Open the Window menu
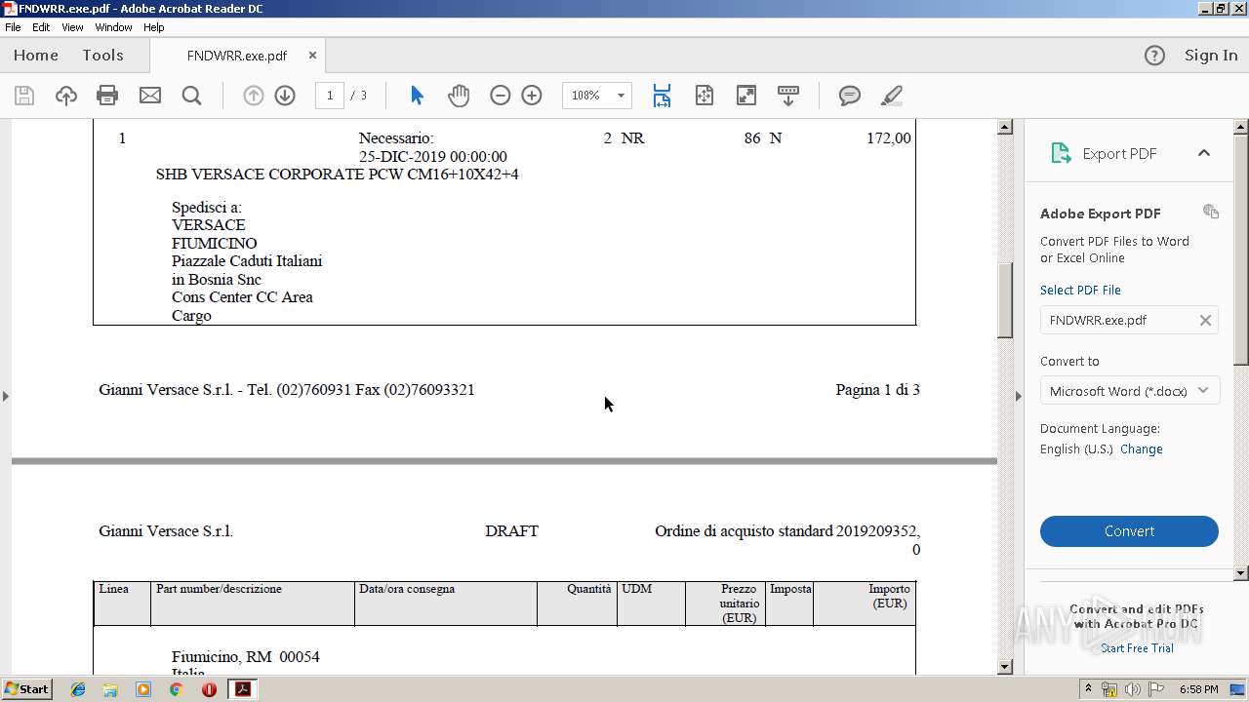This screenshot has height=702, width=1249. tap(113, 27)
